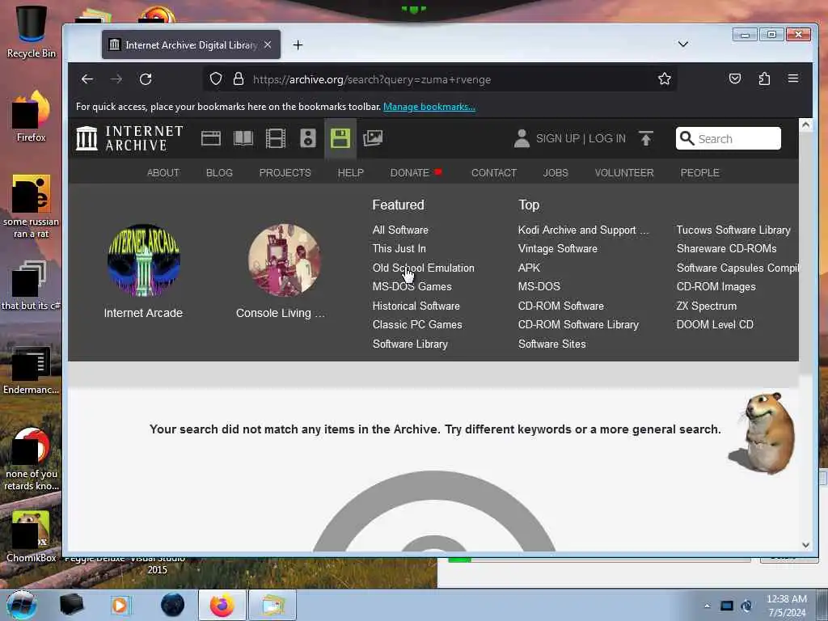Open the All Software link
The width and height of the screenshot is (828, 621).
(400, 230)
